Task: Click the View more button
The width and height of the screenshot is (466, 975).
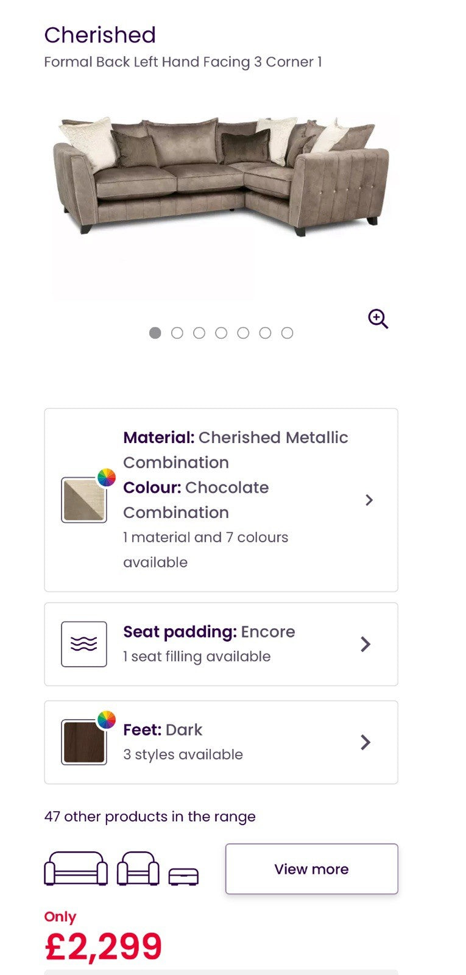Action: pos(311,869)
